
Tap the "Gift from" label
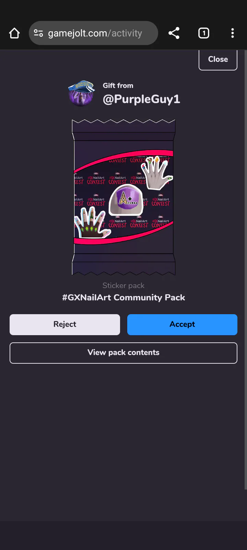[118, 86]
